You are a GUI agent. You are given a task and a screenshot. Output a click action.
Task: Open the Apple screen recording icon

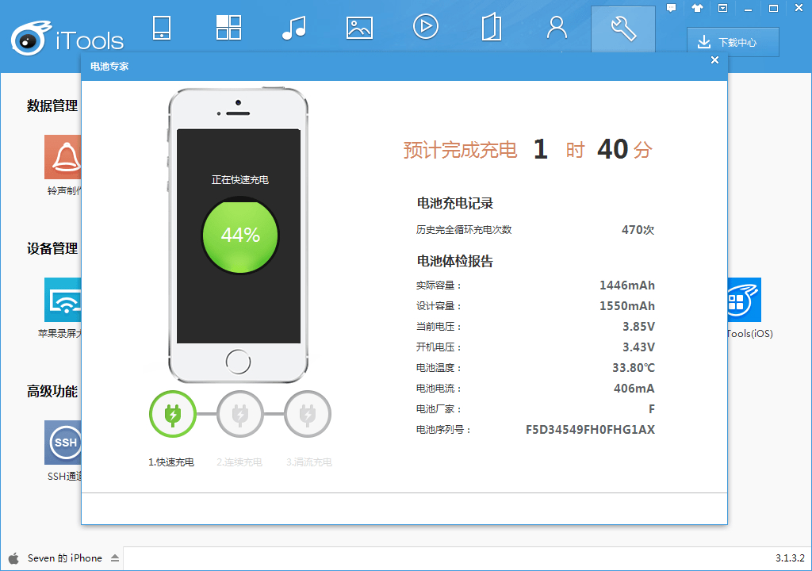pyautogui.click(x=63, y=300)
